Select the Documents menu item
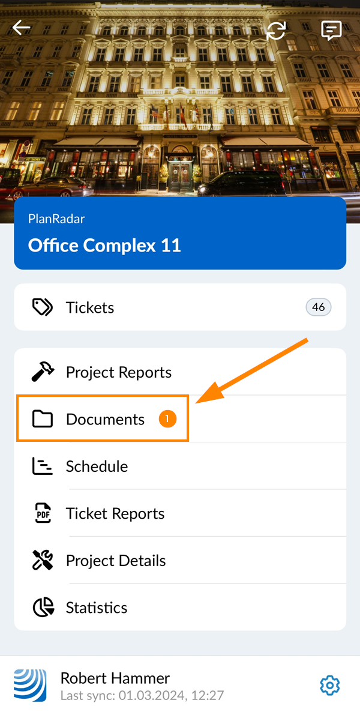The width and height of the screenshot is (360, 724). (106, 419)
